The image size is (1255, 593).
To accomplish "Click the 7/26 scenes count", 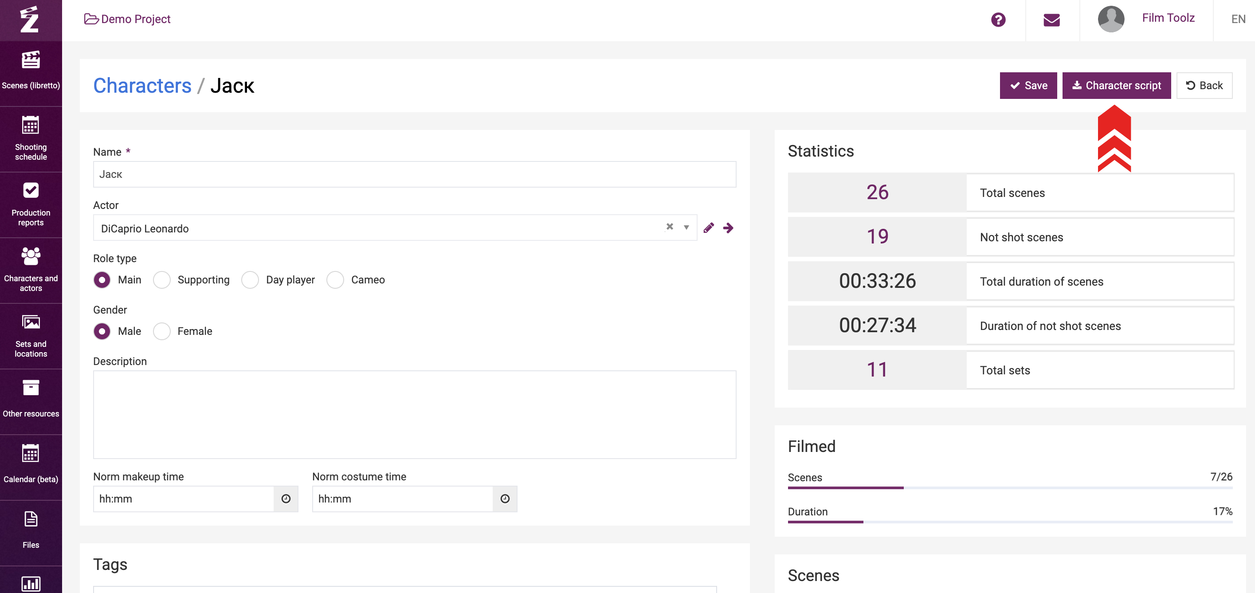I will pyautogui.click(x=1221, y=476).
